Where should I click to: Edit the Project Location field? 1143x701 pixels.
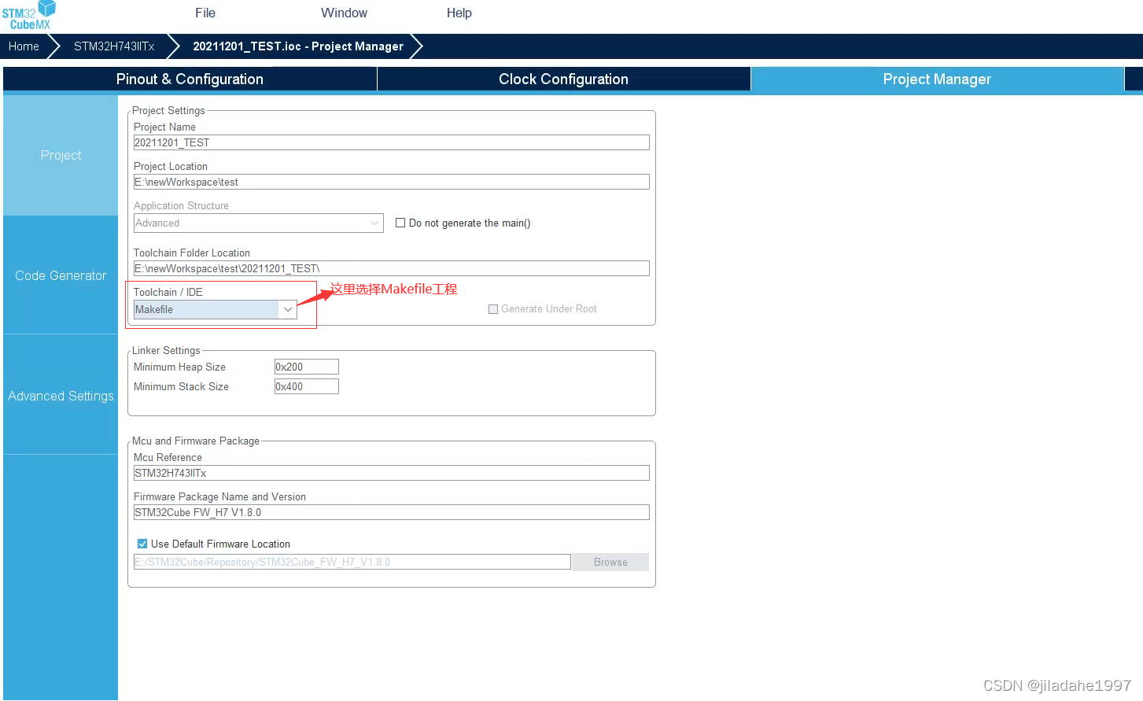391,182
